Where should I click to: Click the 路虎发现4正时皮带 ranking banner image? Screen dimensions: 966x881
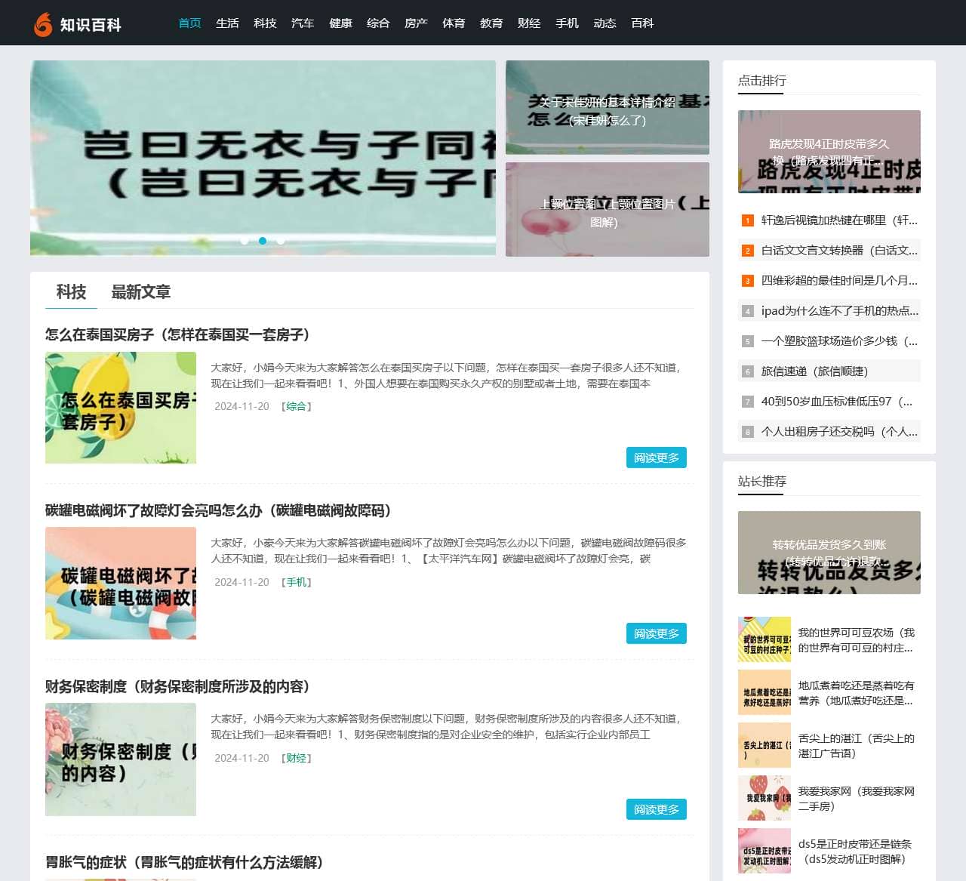pos(828,152)
